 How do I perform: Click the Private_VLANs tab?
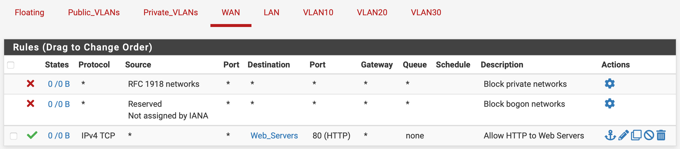171,12
